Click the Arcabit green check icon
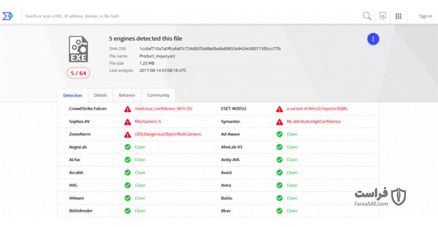Screen dimensions: 438x227 click(127, 173)
